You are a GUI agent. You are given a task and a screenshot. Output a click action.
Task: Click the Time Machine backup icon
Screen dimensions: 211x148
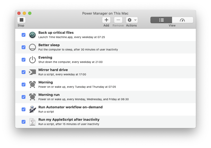pos(32,35)
